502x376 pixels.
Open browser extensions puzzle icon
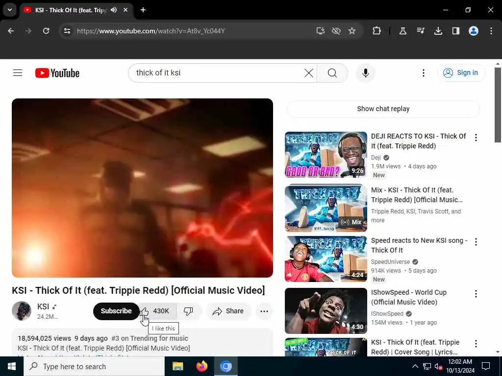pyautogui.click(x=377, y=31)
